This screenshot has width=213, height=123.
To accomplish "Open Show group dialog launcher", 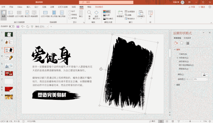I will click(x=84, y=23).
